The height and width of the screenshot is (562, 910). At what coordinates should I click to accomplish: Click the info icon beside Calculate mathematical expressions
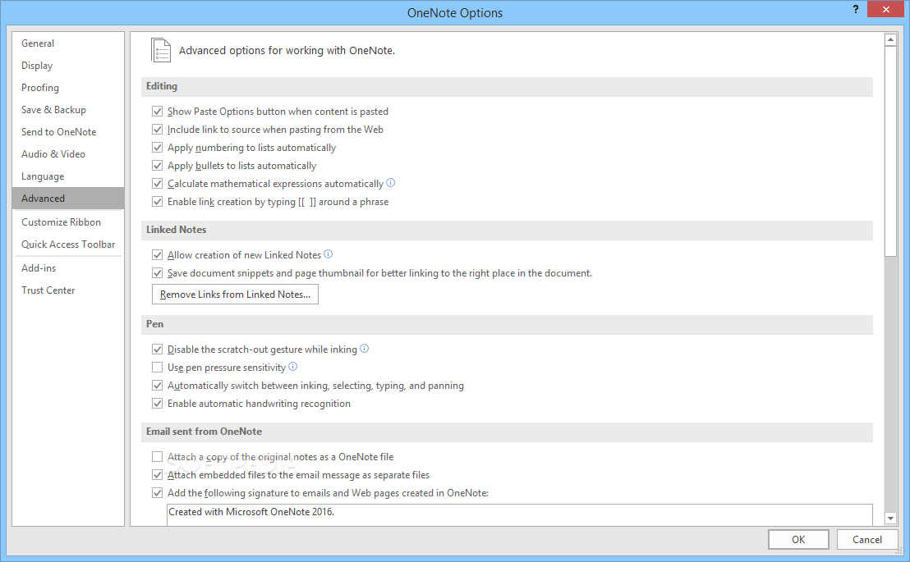pos(391,183)
